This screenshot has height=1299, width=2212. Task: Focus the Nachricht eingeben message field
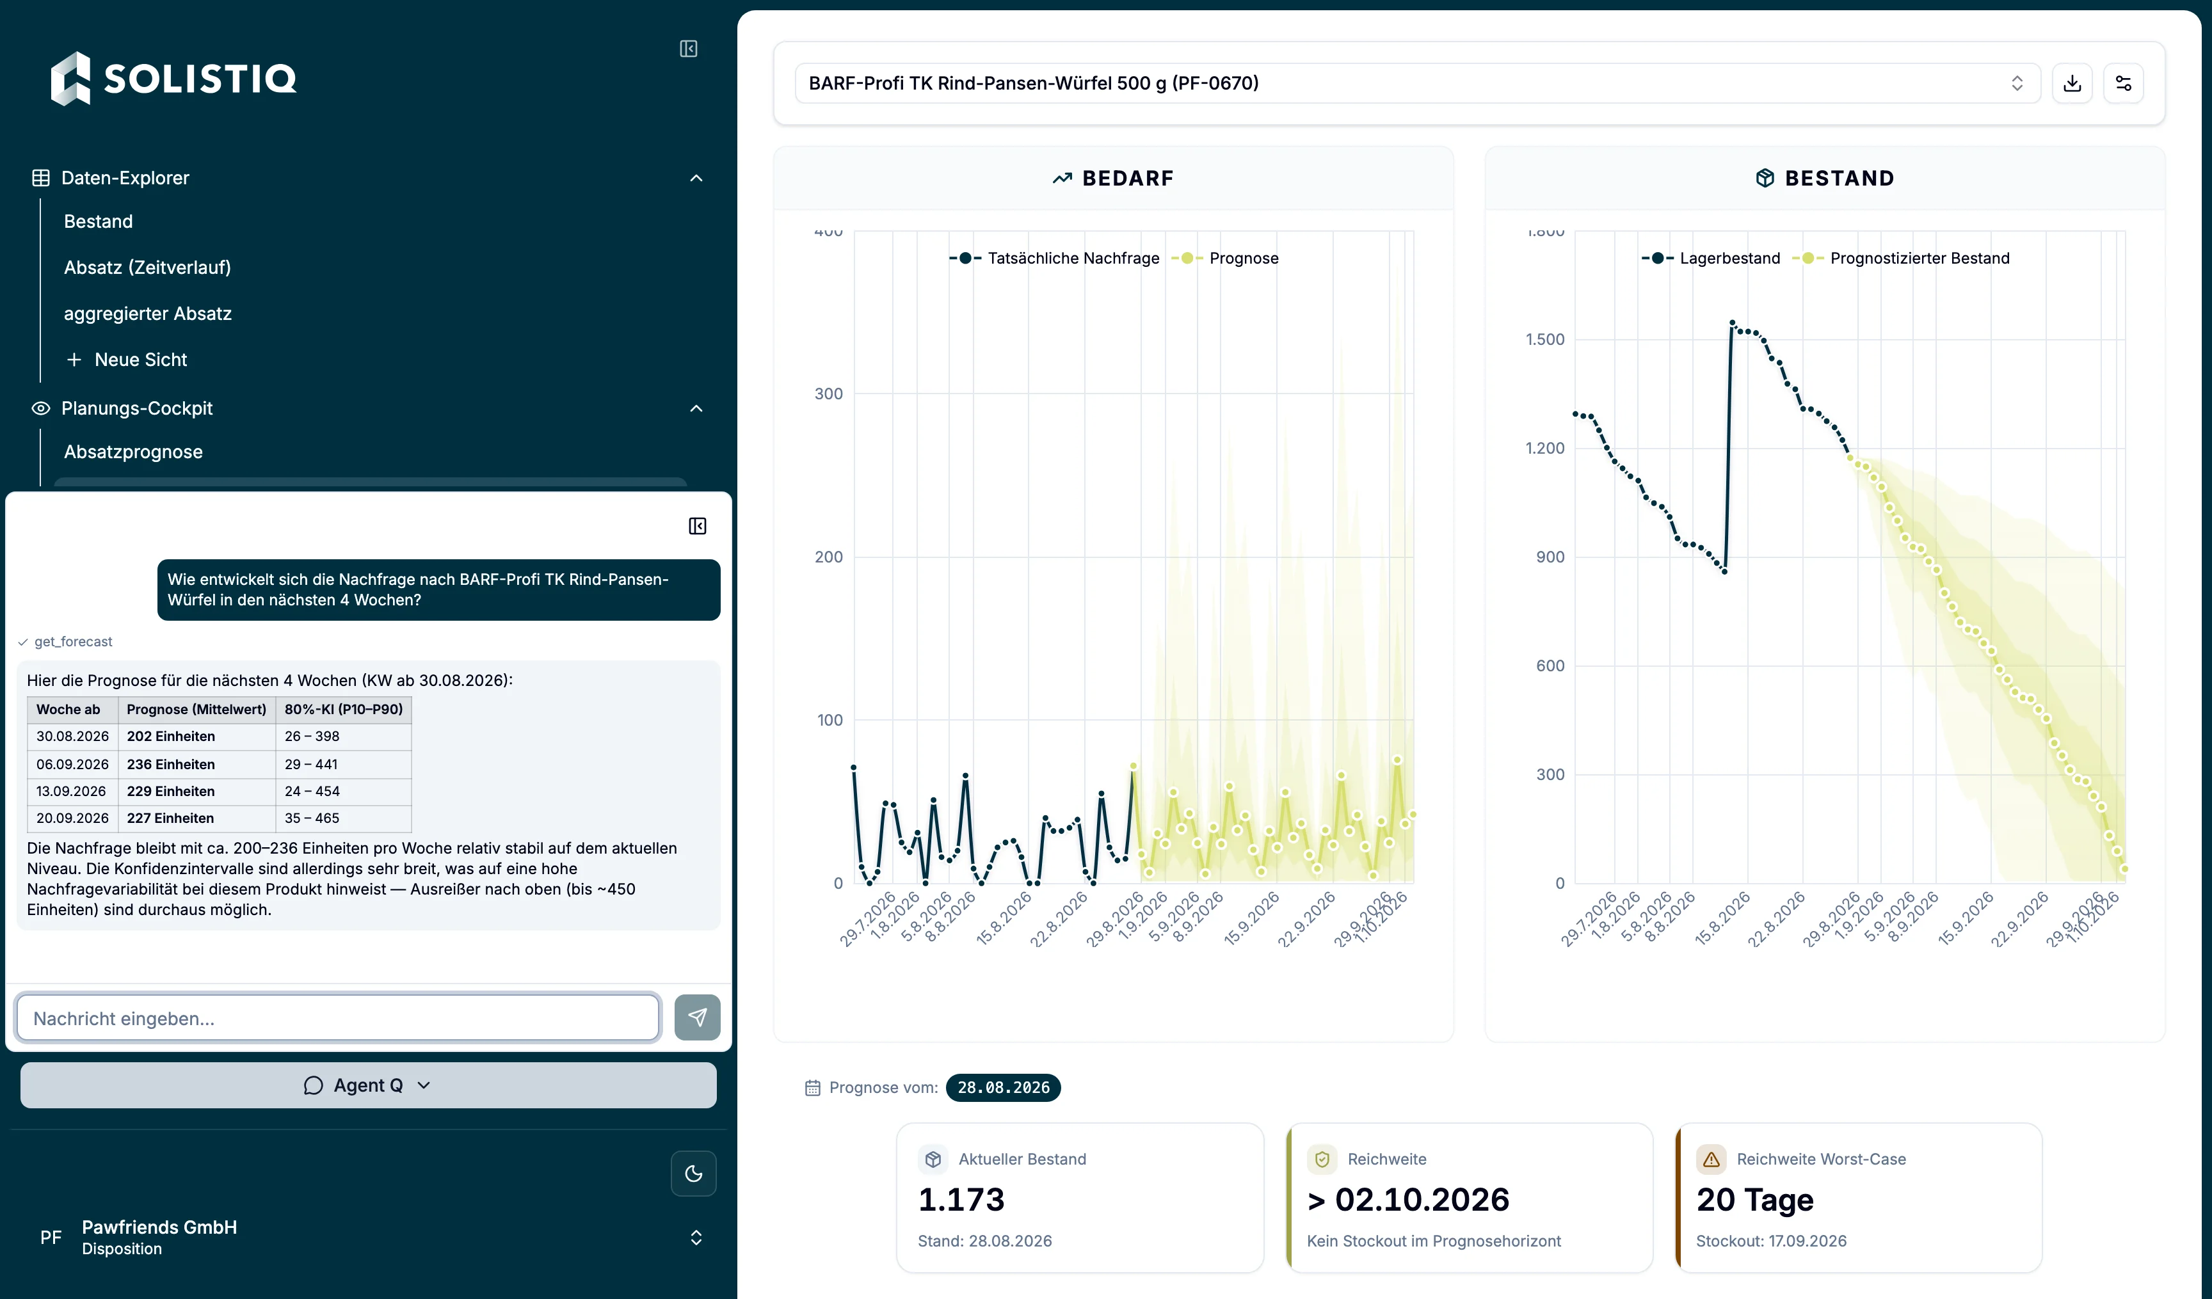338,1018
